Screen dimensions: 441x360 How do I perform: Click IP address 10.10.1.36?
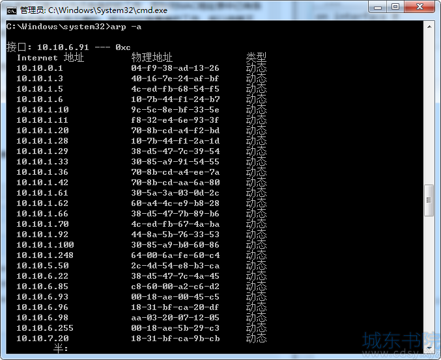coord(42,172)
